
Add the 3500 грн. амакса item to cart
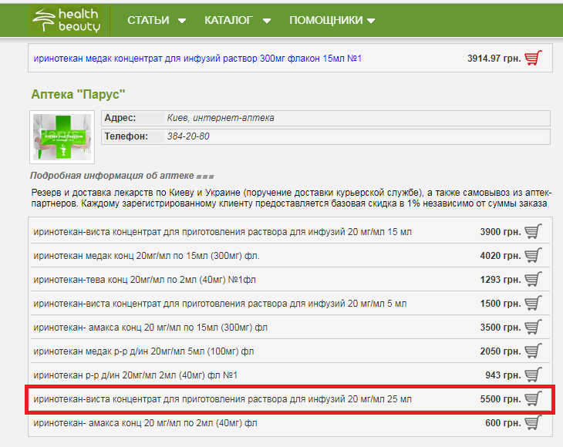click(533, 328)
